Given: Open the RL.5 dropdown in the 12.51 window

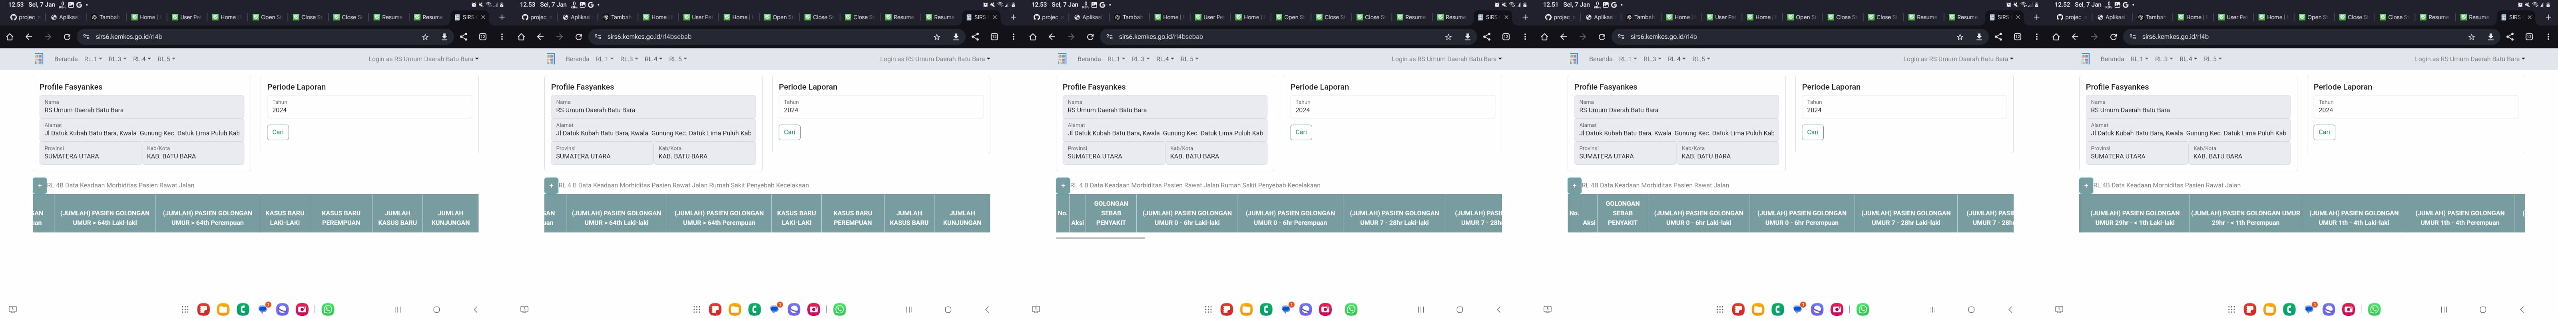Looking at the screenshot, I should coord(1701,59).
